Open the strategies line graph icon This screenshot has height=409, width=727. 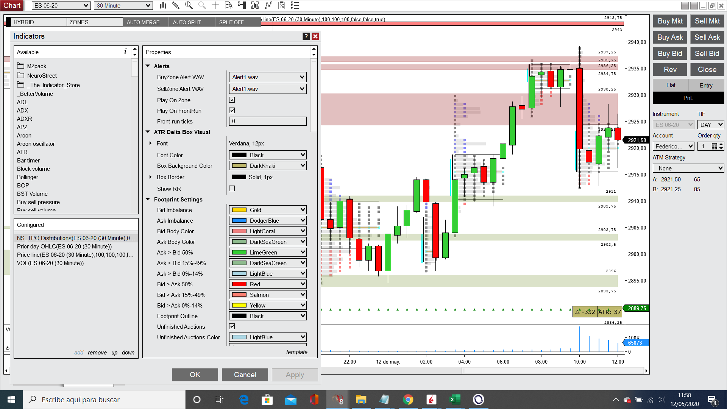(x=268, y=5)
